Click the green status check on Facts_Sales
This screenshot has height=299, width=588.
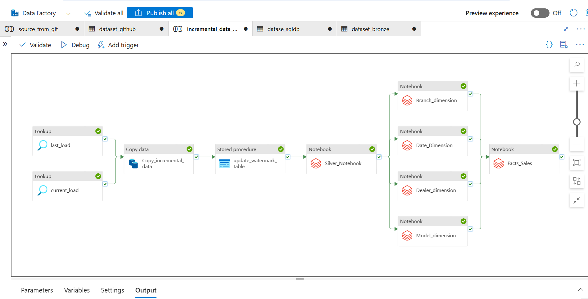tap(555, 149)
